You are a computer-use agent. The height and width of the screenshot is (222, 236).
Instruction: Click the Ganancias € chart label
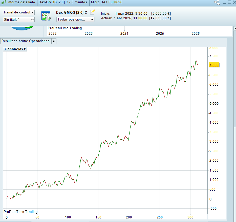click(x=15, y=49)
